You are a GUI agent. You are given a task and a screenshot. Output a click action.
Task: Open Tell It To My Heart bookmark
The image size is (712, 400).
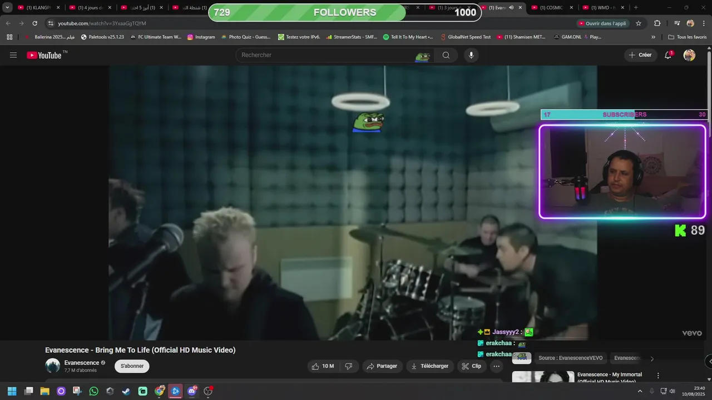pyautogui.click(x=408, y=37)
